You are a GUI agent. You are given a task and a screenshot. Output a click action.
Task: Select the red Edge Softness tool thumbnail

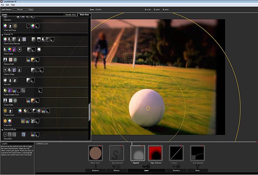pos(155,153)
